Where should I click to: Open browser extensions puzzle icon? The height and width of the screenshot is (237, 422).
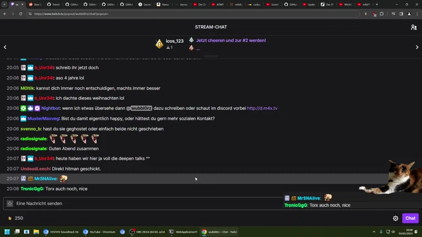point(382,14)
